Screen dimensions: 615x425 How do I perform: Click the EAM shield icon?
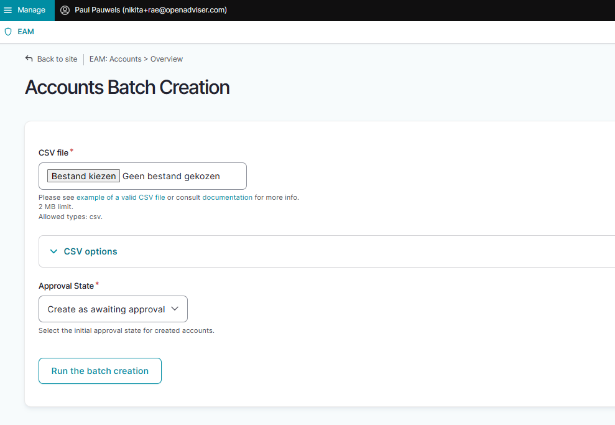pyautogui.click(x=8, y=32)
